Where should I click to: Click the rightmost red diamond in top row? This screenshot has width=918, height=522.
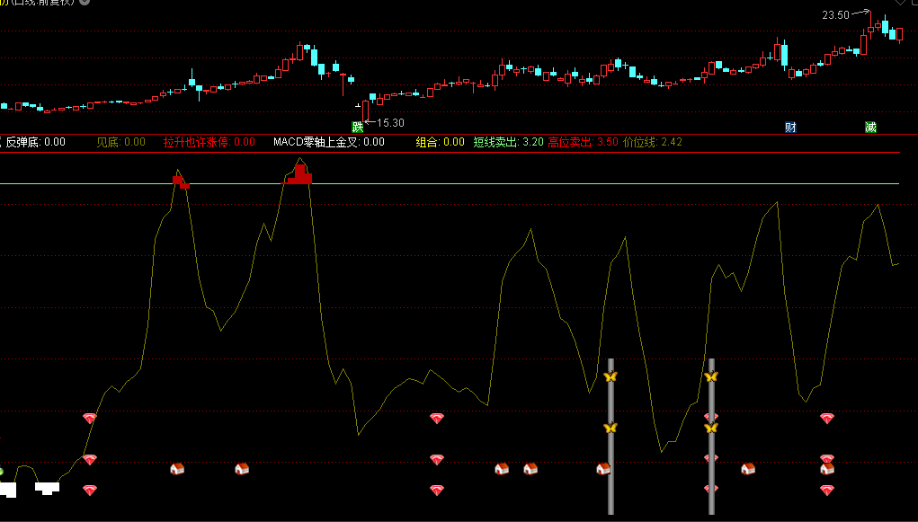click(826, 419)
